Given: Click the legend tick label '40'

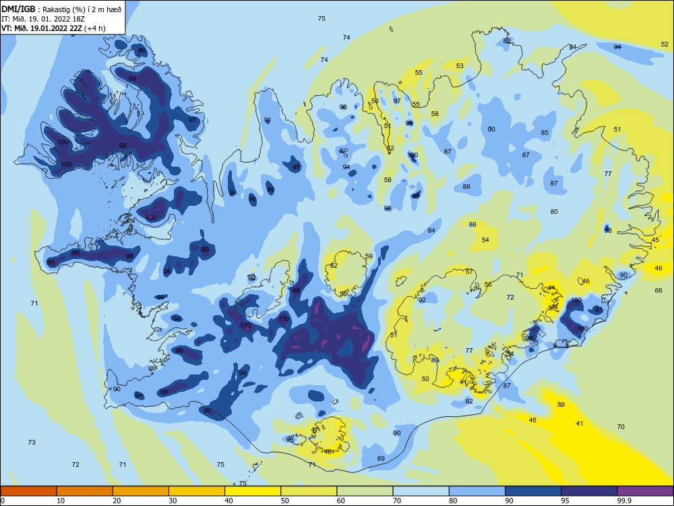Looking at the screenshot, I should [228, 501].
